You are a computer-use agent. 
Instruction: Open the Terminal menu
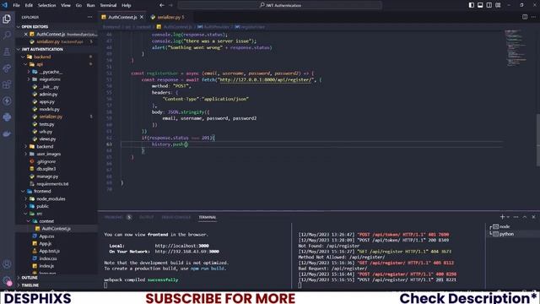coord(108,5)
